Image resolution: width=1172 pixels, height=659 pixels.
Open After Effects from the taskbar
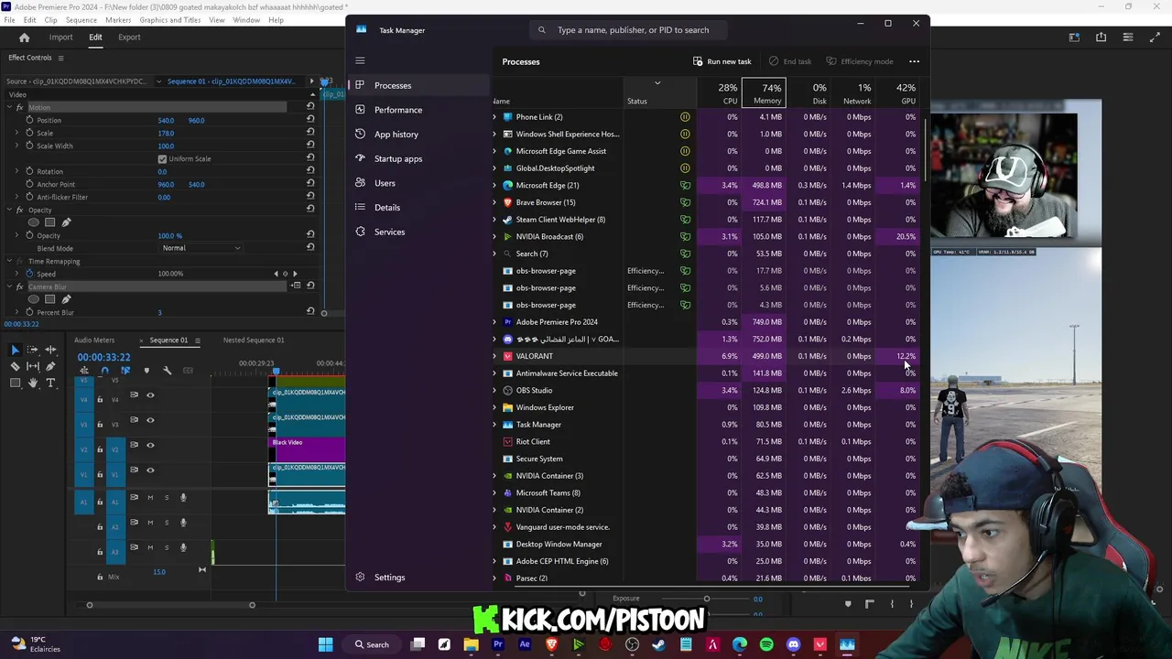tap(525, 644)
